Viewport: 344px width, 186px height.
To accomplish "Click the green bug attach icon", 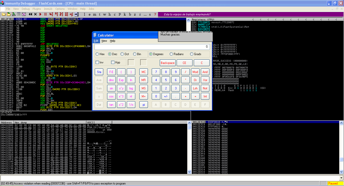I will [x=14, y=14].
